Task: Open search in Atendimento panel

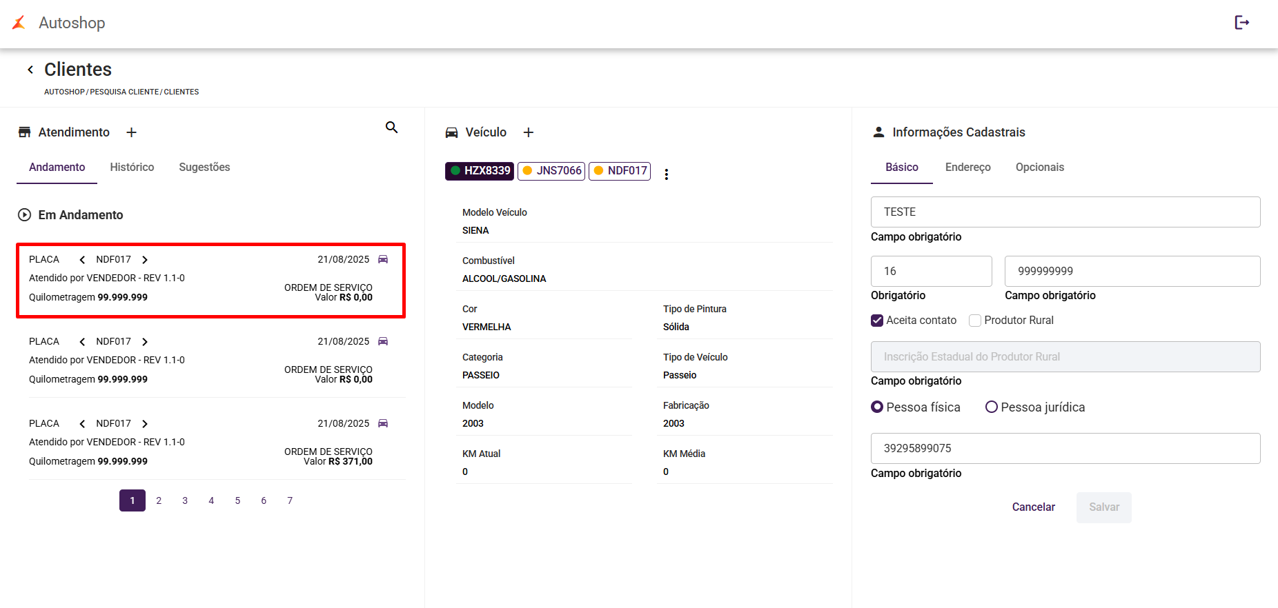Action: [391, 128]
